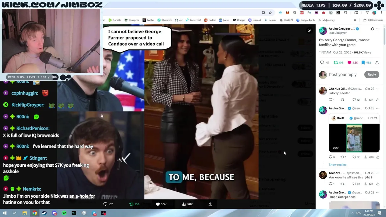Like the 'Full clip needed' reply
The width and height of the screenshot is (386, 217).
tap(356, 100)
